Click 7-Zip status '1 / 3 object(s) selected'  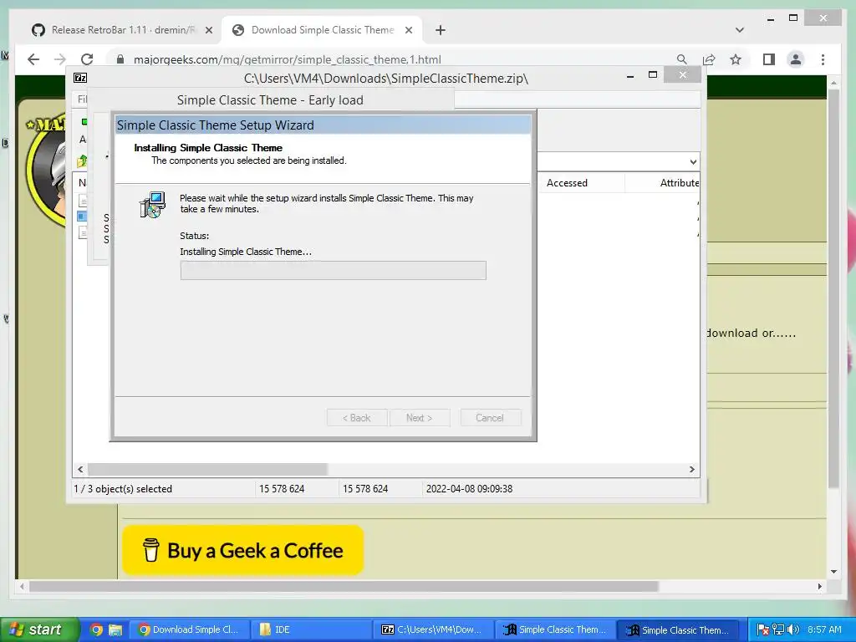pyautogui.click(x=123, y=489)
